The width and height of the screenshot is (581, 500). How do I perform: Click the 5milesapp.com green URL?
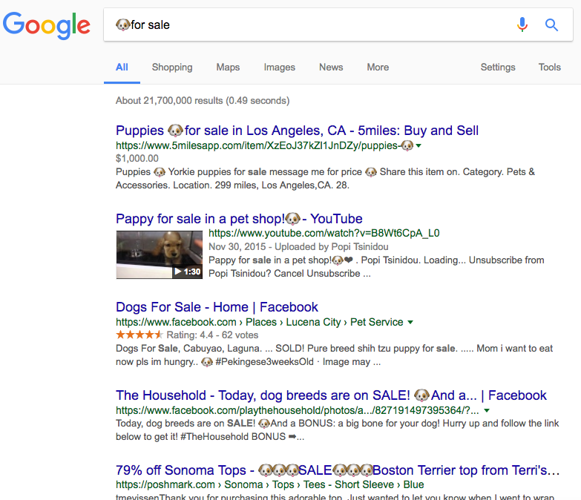coord(264,145)
